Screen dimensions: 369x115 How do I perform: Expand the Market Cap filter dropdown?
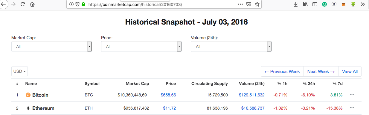tap(51, 46)
